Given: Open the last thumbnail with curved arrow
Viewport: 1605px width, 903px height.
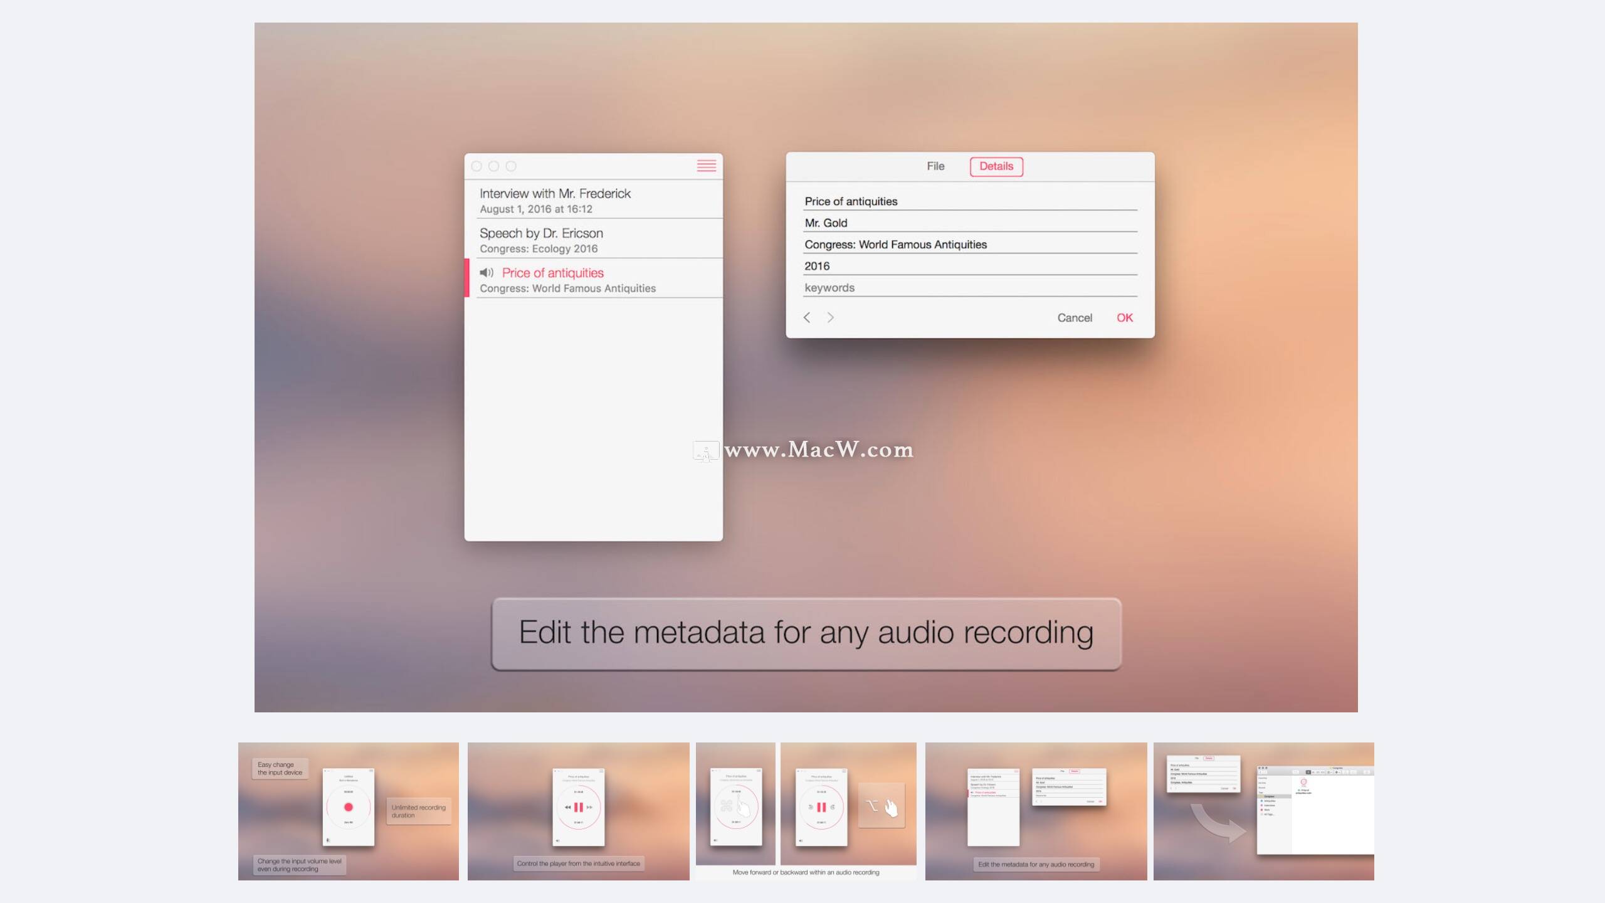Looking at the screenshot, I should click(x=1263, y=811).
